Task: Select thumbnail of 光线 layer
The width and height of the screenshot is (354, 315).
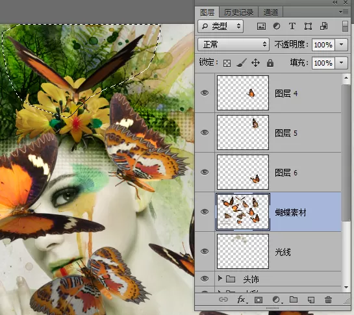Action: (x=243, y=251)
